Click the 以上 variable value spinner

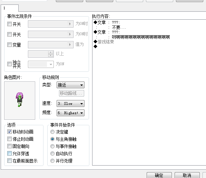point(41,54)
